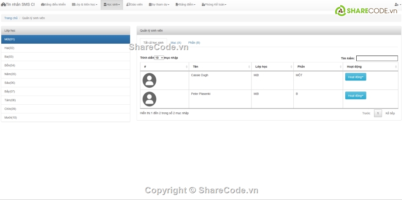Viewport: 402px width, 200px height.
Task: Select class Mười(10)
Action: [65, 118]
